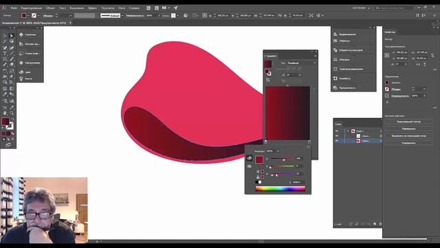Open the Graphic Styles panel icon

[x=21, y=54]
